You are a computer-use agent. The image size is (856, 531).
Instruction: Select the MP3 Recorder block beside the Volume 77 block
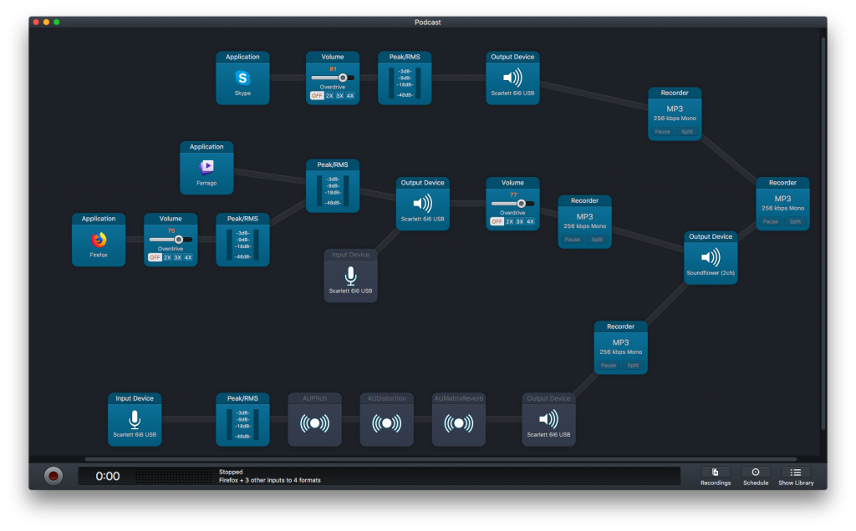(x=584, y=222)
